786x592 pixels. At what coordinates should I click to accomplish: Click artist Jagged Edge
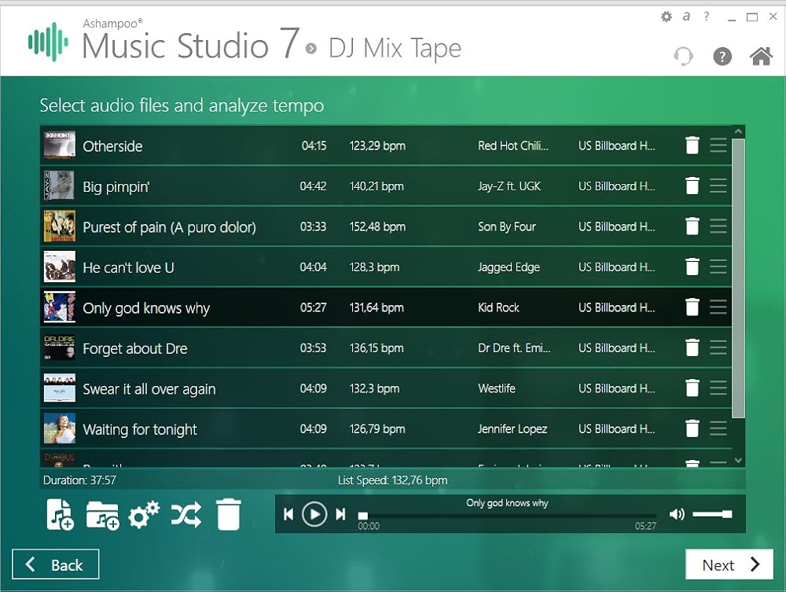click(509, 267)
